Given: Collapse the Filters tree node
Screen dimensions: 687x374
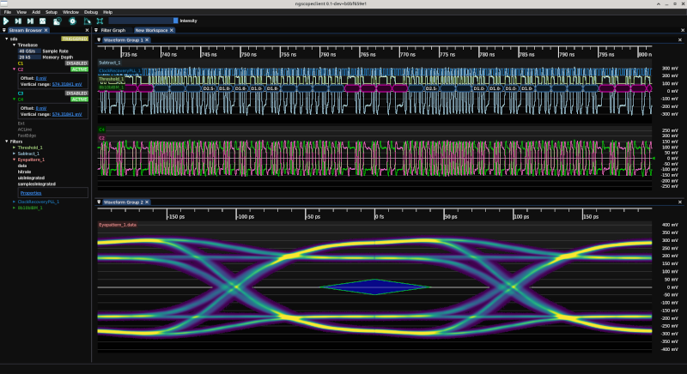Looking at the screenshot, I should [7, 142].
